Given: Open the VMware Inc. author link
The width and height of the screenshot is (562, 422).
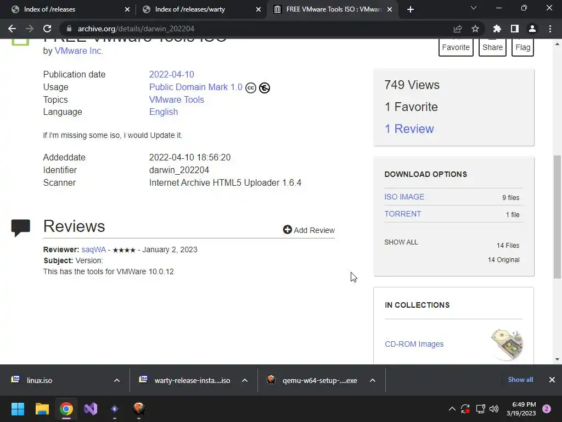Looking at the screenshot, I should [x=79, y=51].
